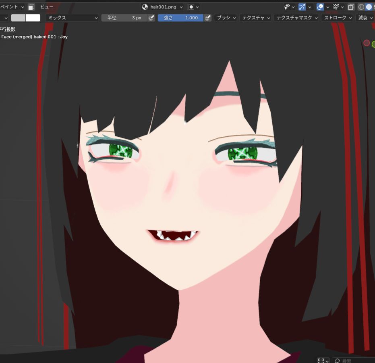Image resolution: width=375 pixels, height=363 pixels.
Task: Expand the gizmo options dropdown arrow
Action: point(310,7)
